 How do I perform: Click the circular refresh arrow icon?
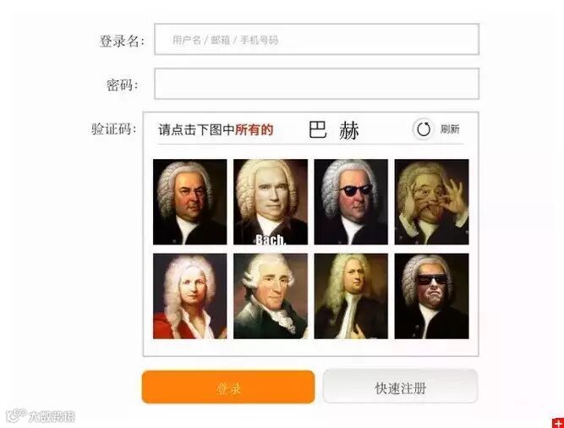coord(424,129)
